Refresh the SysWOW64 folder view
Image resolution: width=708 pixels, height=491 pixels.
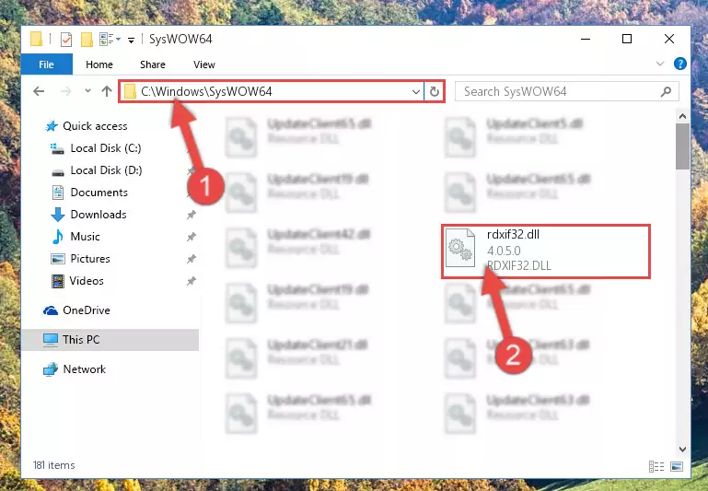434,92
